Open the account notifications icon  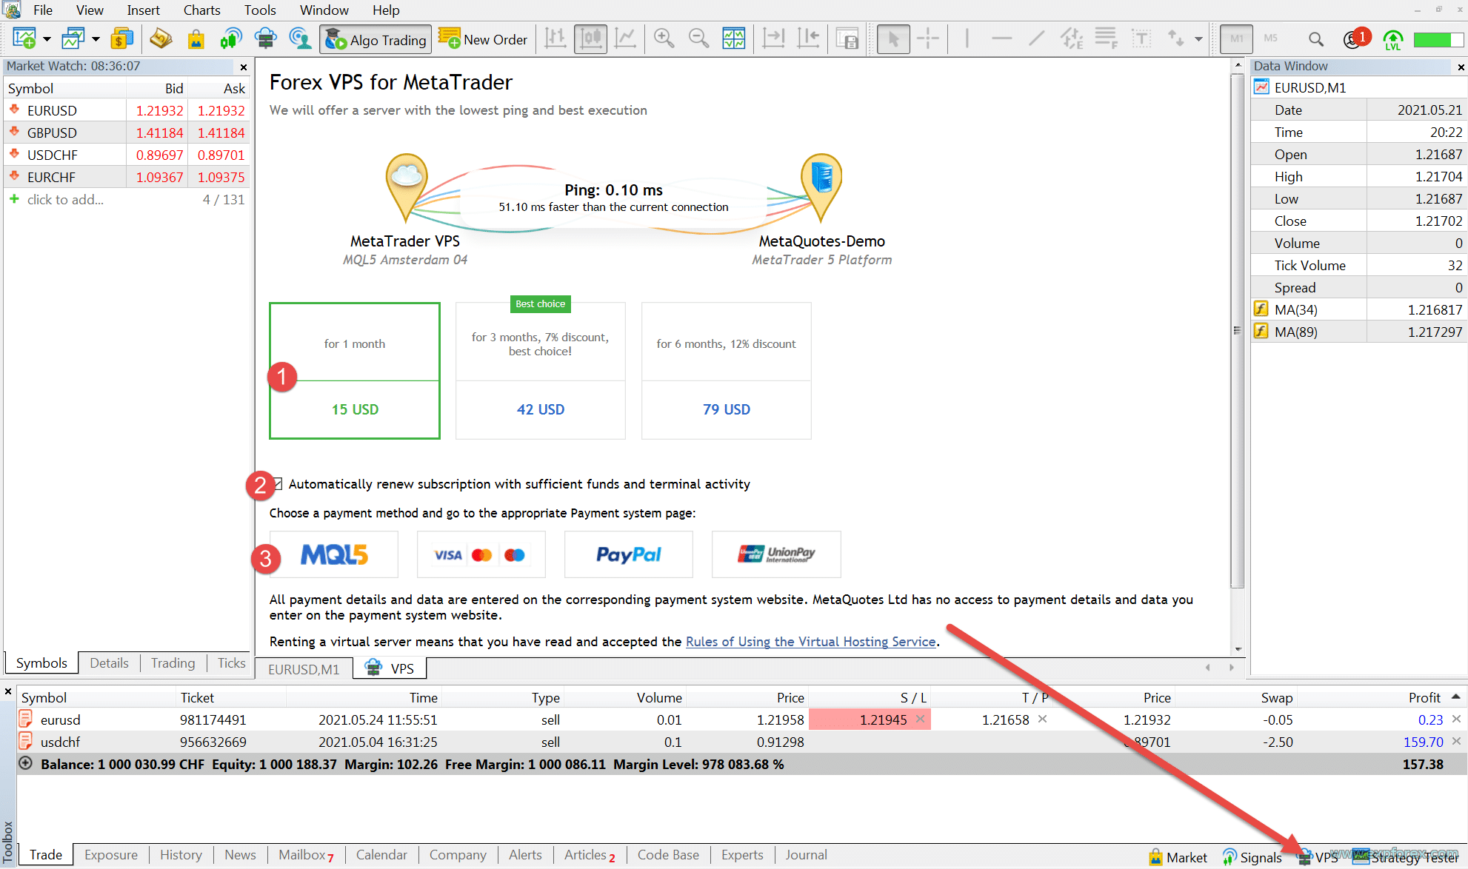(x=1355, y=38)
